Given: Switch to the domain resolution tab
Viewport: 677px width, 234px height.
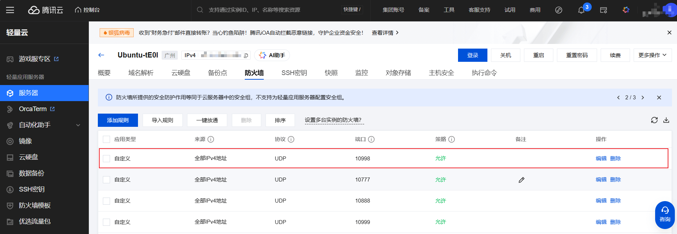Looking at the screenshot, I should pos(141,73).
